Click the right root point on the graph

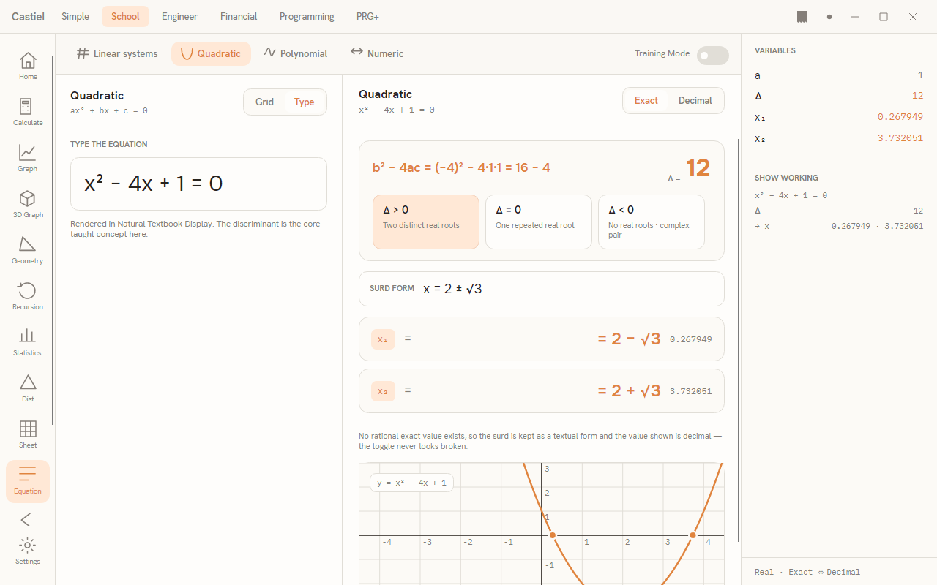tap(693, 535)
